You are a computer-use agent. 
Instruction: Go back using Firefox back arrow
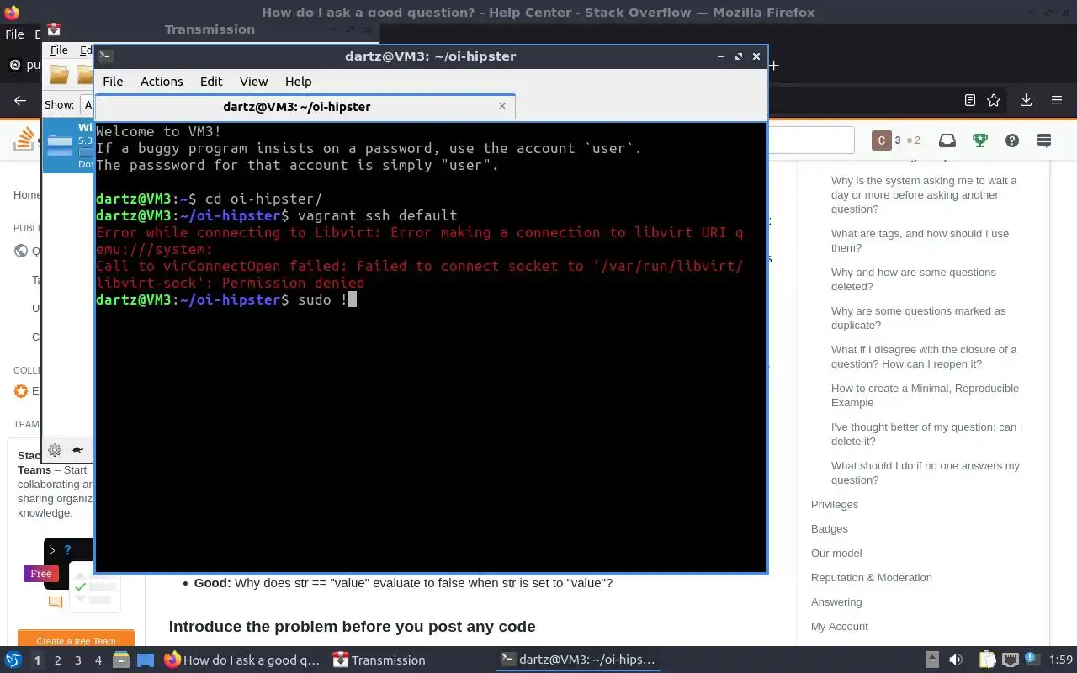pos(20,100)
